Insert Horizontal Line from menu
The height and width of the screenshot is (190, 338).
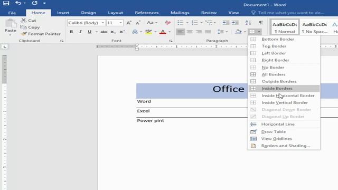click(284, 124)
